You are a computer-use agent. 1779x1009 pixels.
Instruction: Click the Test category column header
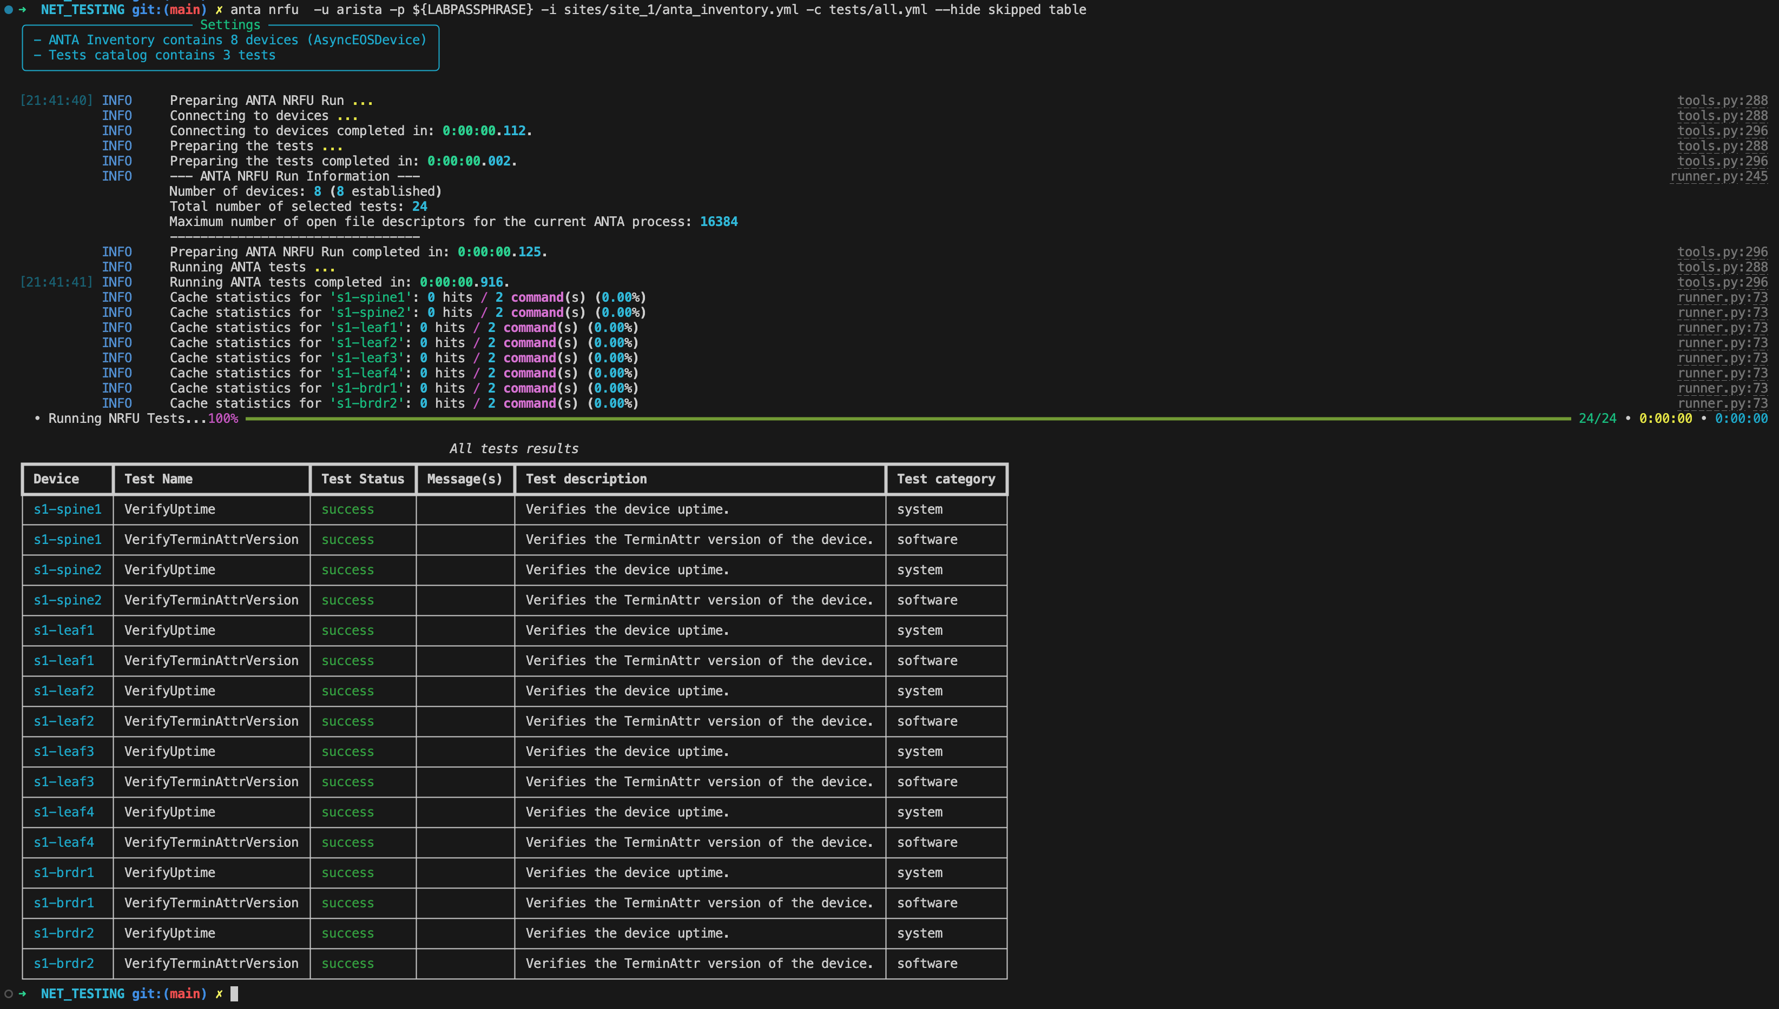coord(945,479)
